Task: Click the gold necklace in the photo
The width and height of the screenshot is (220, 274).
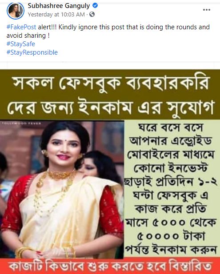Action: 61,175
